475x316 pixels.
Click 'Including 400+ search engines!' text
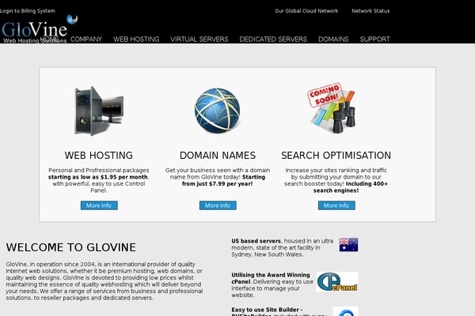[x=351, y=187]
